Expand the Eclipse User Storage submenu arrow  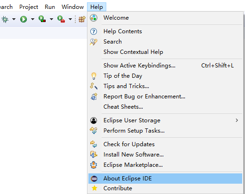point(237,120)
